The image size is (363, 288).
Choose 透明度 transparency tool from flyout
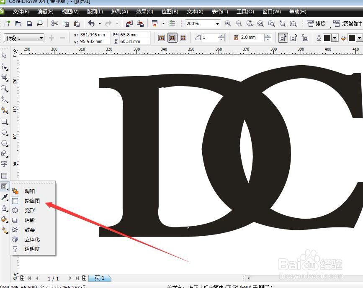(x=33, y=249)
